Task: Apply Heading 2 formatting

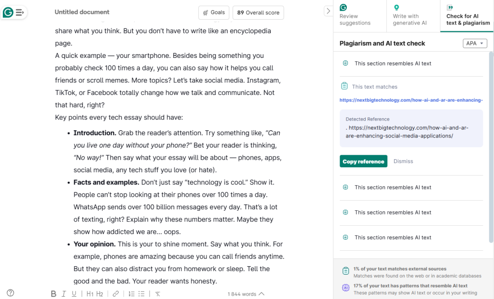Action: tap(100, 293)
